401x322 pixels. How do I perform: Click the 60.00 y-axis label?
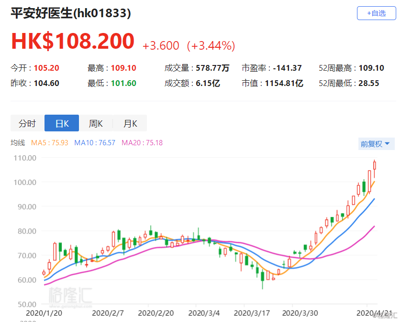[x=27, y=280]
